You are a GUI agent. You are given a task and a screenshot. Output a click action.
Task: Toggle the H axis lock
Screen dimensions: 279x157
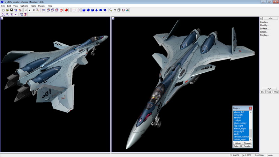(25, 10)
